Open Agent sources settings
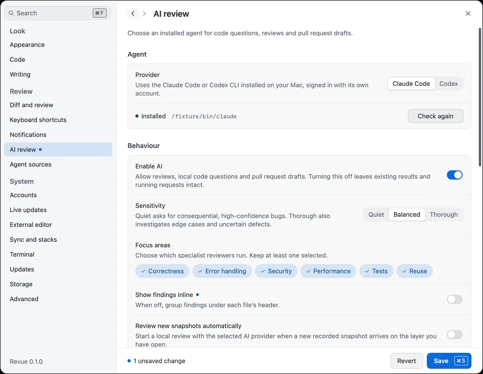The width and height of the screenshot is (483, 374). pyautogui.click(x=58, y=164)
